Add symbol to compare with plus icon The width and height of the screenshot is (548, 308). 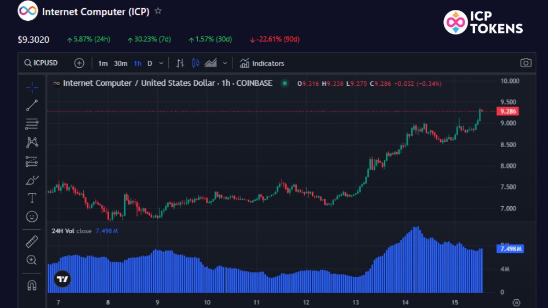[x=79, y=63]
